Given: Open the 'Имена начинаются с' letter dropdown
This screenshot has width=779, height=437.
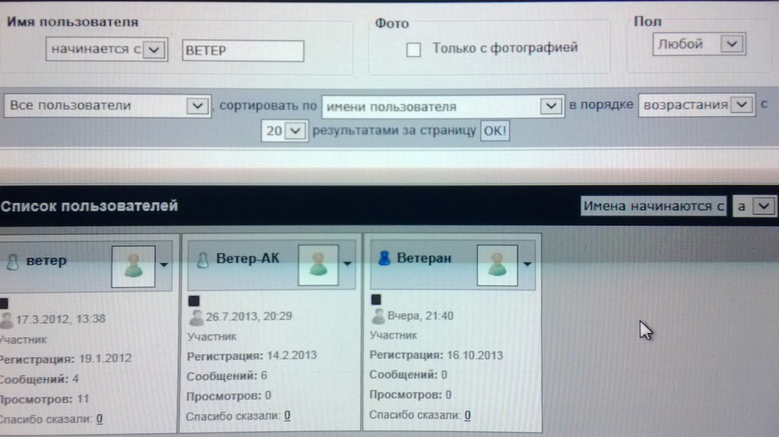Looking at the screenshot, I should 765,205.
